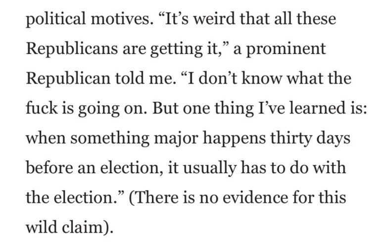The height and width of the screenshot is (247, 382).
Task: Click the word "something"
Action: [110, 139]
